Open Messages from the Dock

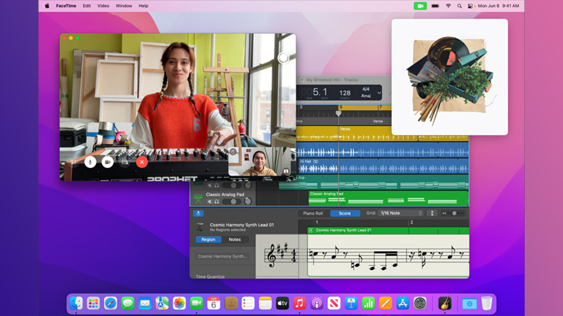pyautogui.click(x=127, y=304)
